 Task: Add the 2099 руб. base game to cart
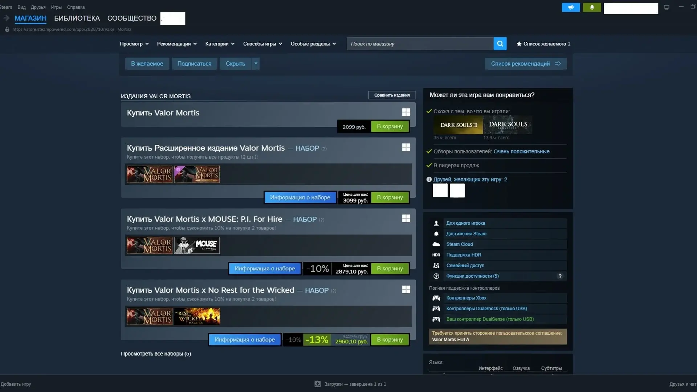coord(390,126)
